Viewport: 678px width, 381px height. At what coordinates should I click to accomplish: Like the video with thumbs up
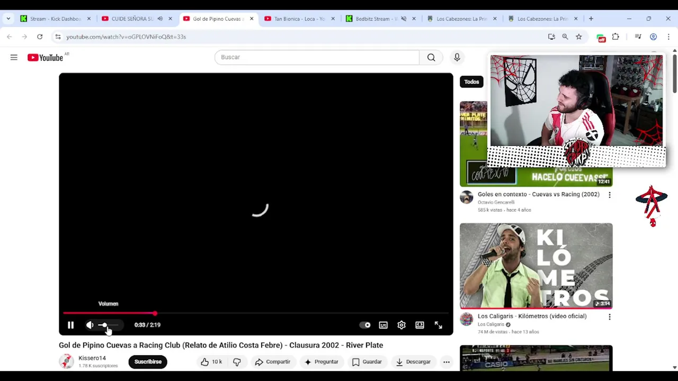[211, 362]
